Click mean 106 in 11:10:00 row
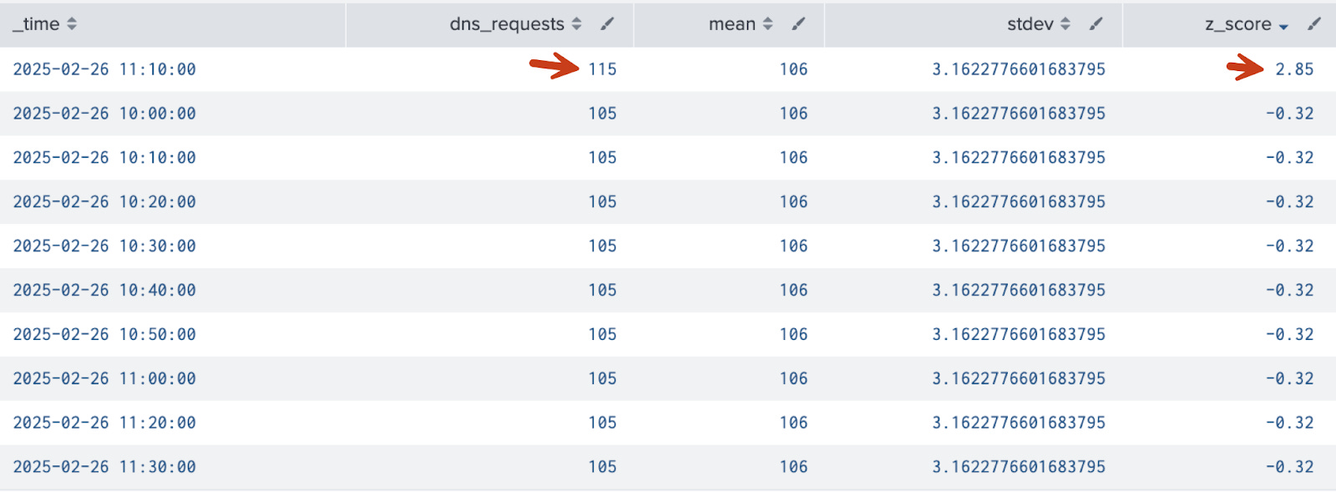The width and height of the screenshot is (1336, 492). pyautogui.click(x=793, y=69)
